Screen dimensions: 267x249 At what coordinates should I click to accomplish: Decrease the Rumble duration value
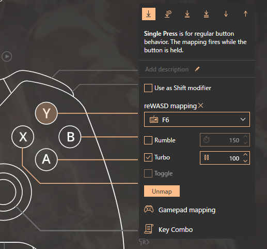[245, 143]
